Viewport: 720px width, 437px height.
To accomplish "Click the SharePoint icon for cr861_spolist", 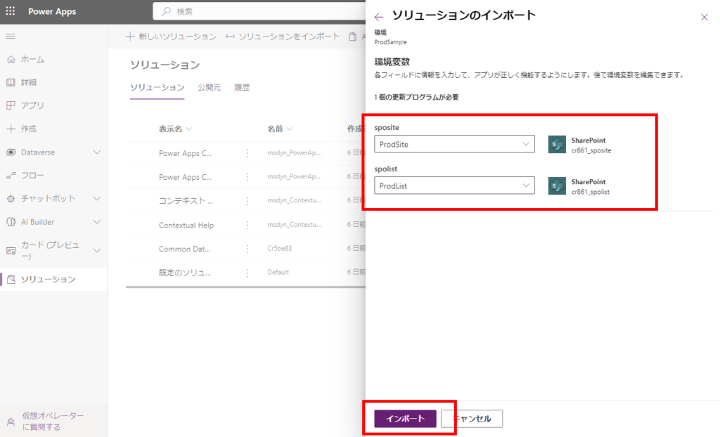I will [x=557, y=186].
